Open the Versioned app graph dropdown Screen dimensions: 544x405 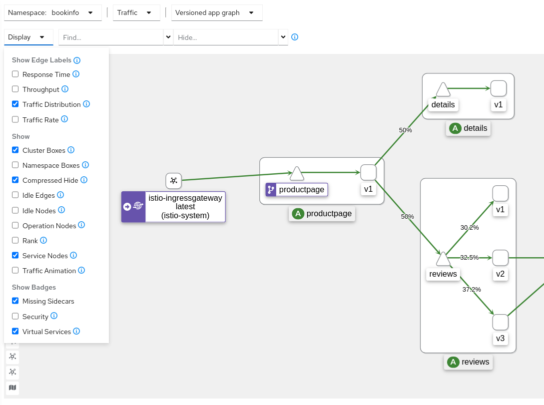click(x=217, y=12)
